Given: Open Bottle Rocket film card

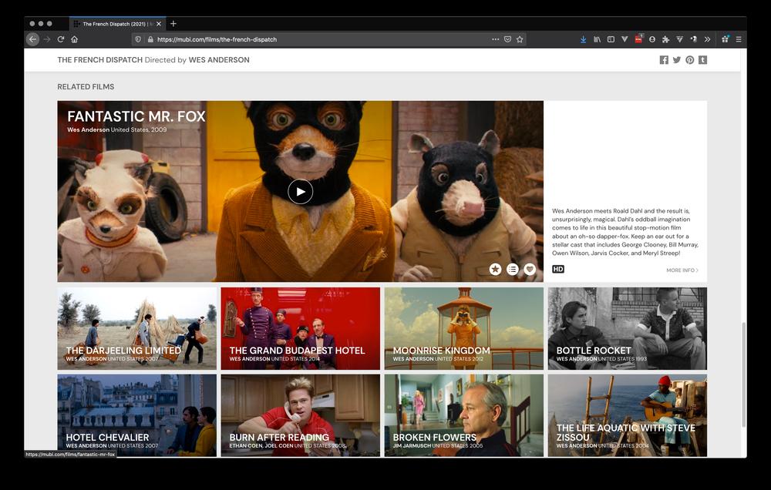Looking at the screenshot, I should tap(628, 328).
